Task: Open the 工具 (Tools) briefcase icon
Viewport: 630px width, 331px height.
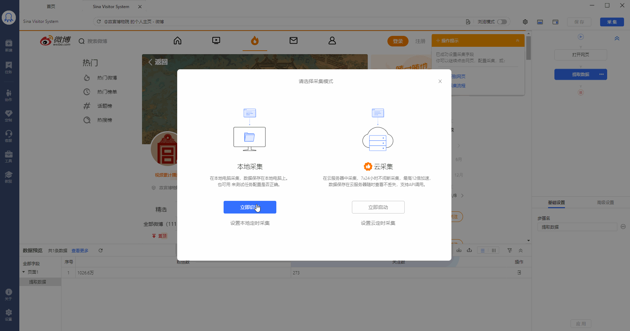Action: click(x=9, y=157)
